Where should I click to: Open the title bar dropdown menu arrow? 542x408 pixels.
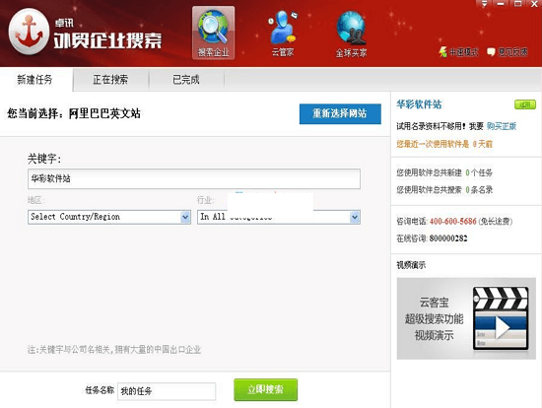[x=484, y=4]
